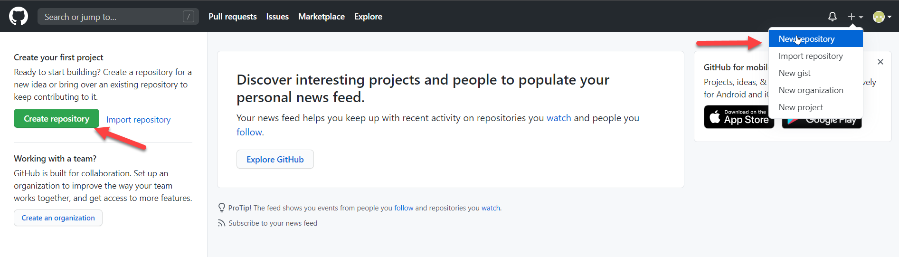Click the slash shortcut key icon
The height and width of the screenshot is (257, 899).
[x=189, y=17]
